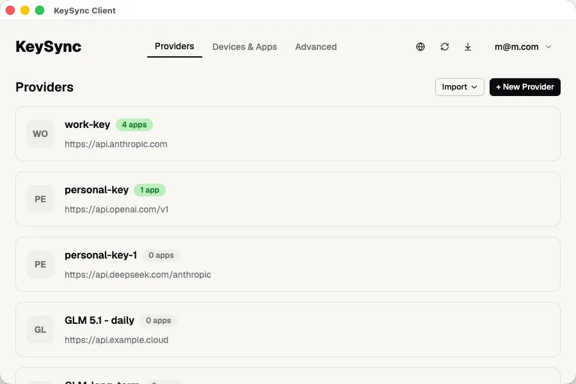Click the sync refresh icon
This screenshot has height=384, width=576.
(445, 47)
